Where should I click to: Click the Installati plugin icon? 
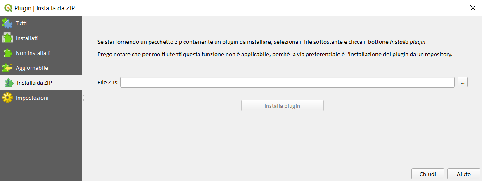pos(7,38)
